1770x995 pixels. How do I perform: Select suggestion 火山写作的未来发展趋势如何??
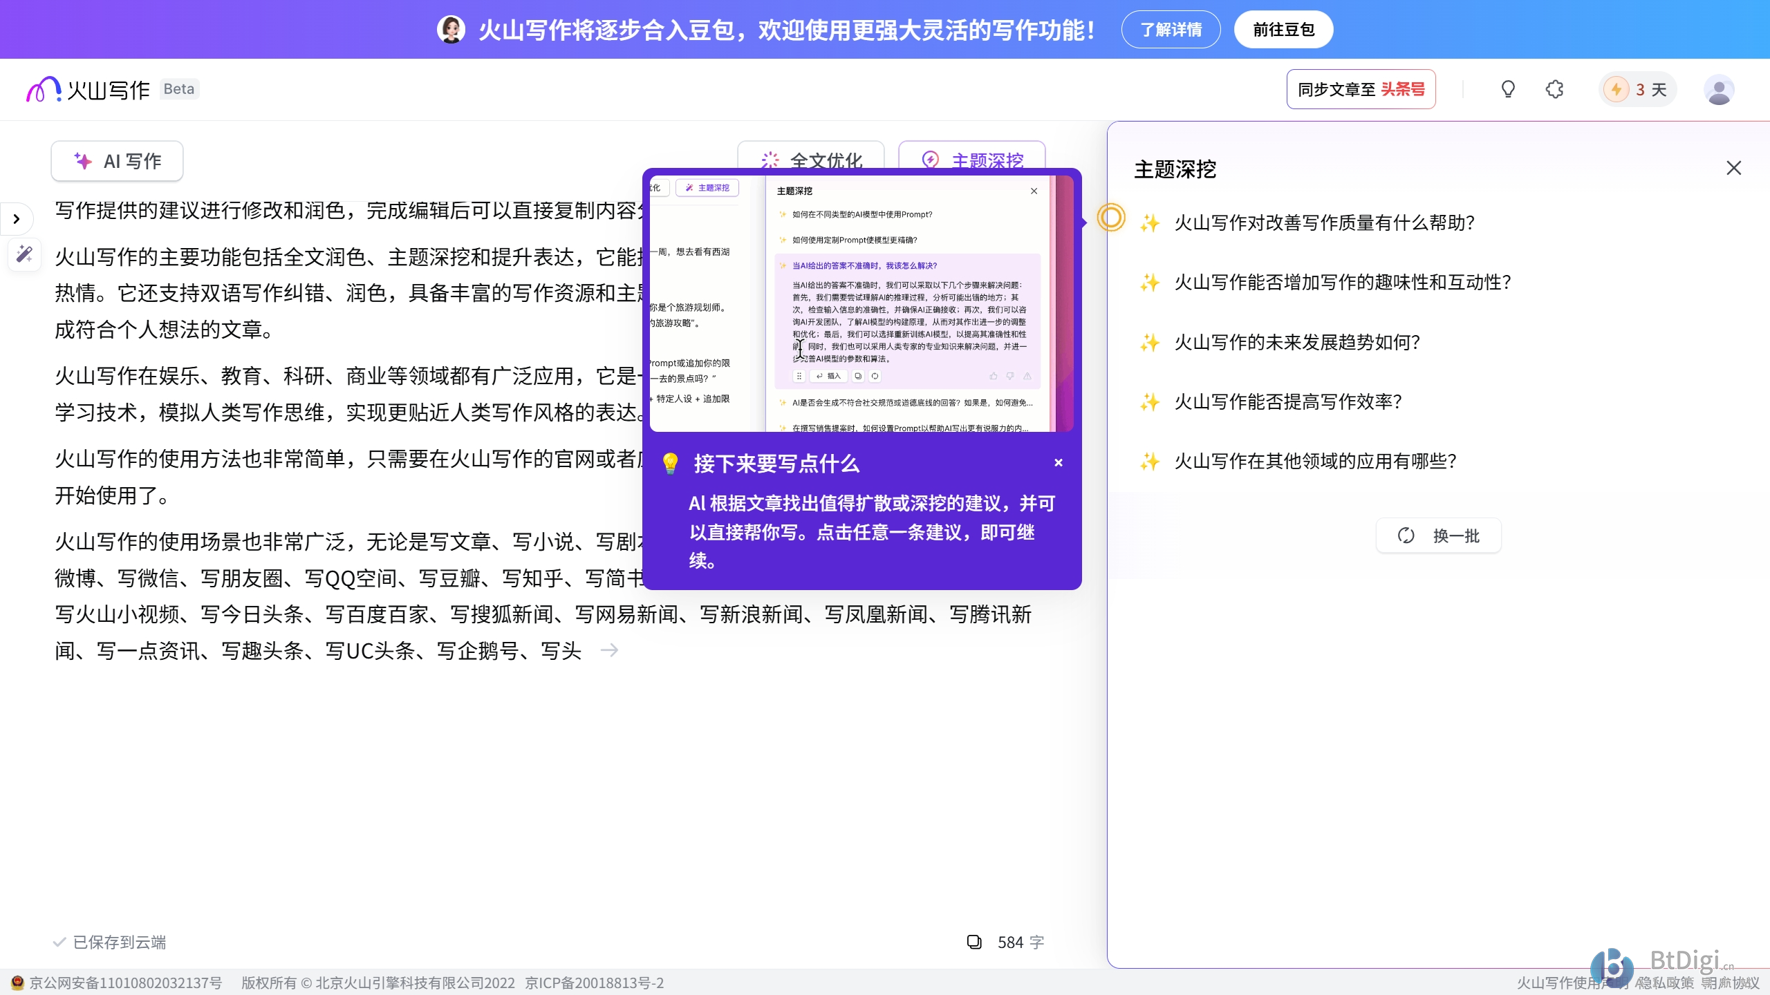coord(1297,342)
